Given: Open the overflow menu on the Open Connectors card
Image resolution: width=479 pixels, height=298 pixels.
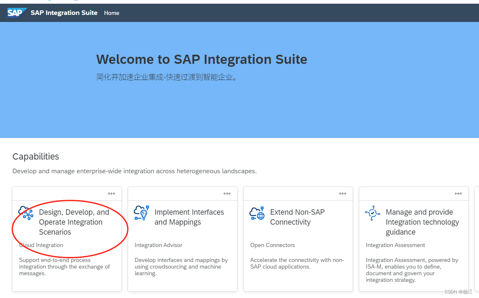Looking at the screenshot, I should [342, 193].
